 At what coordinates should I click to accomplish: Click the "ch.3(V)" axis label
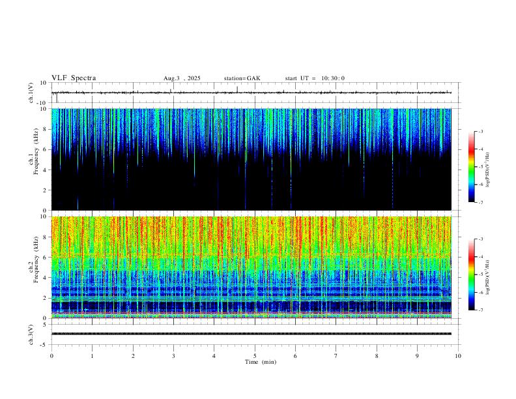pyautogui.click(x=31, y=334)
